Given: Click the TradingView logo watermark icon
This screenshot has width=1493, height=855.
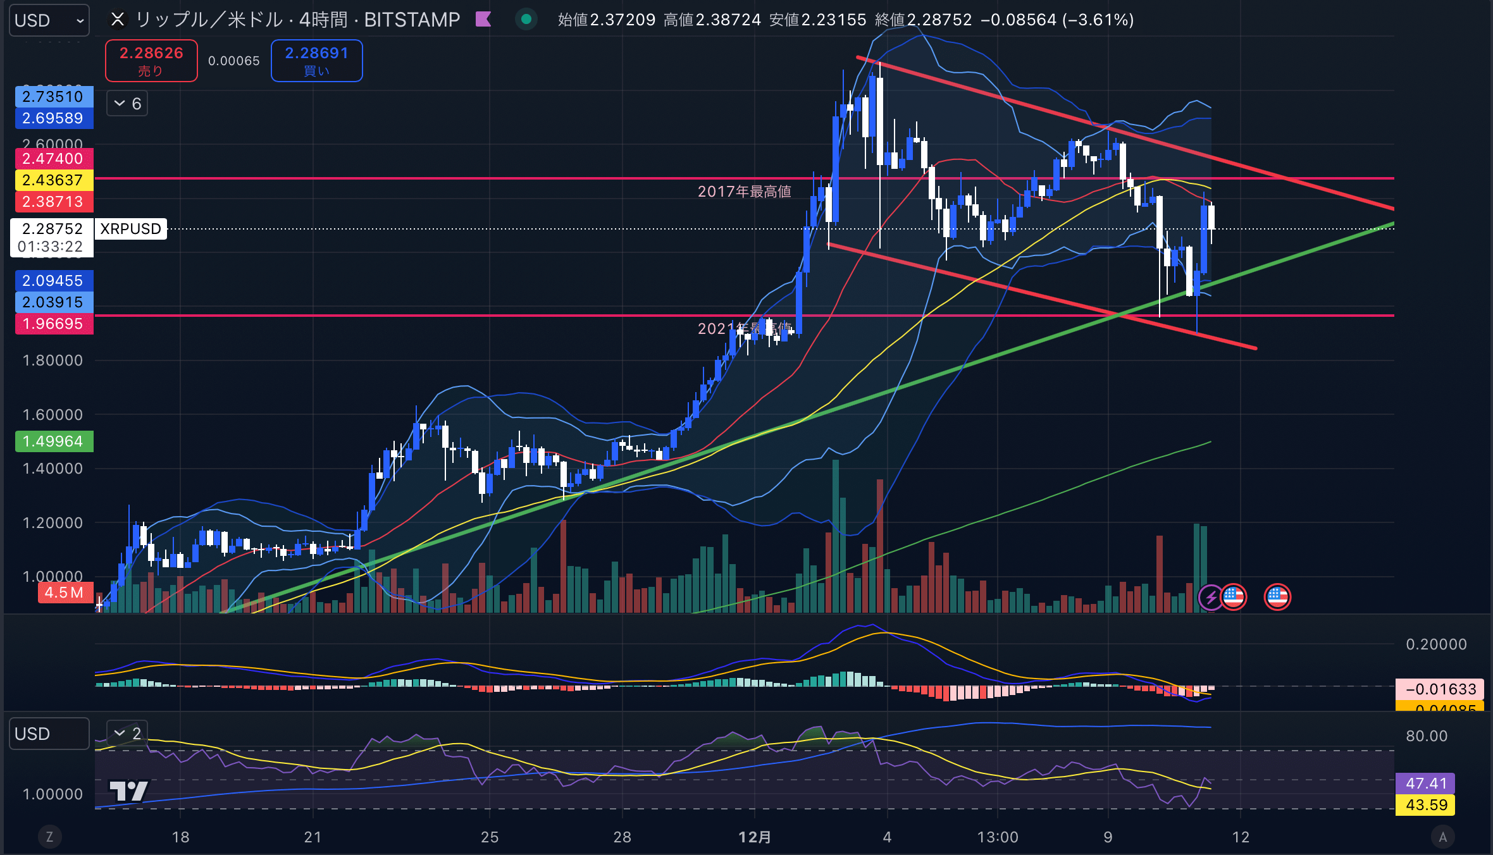Looking at the screenshot, I should pyautogui.click(x=128, y=790).
